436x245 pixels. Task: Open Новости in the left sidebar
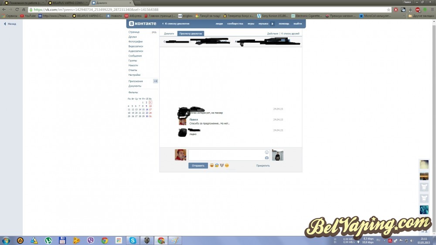click(x=133, y=65)
